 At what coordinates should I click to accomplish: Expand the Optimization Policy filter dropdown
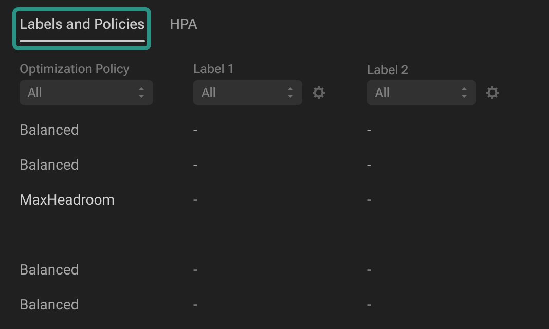pos(86,93)
